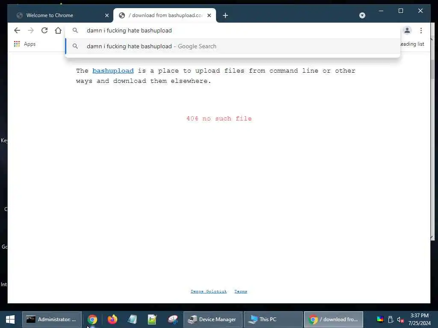Screen dimensions: 438x328
Task: Open the Windows Start menu
Action: click(x=10, y=319)
